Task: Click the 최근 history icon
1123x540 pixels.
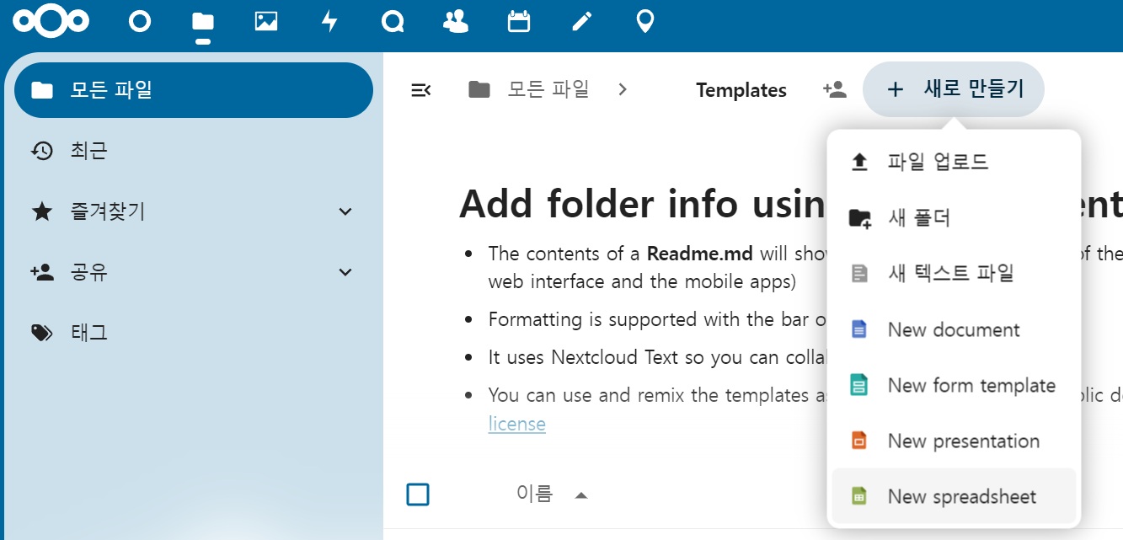Action: pos(42,151)
